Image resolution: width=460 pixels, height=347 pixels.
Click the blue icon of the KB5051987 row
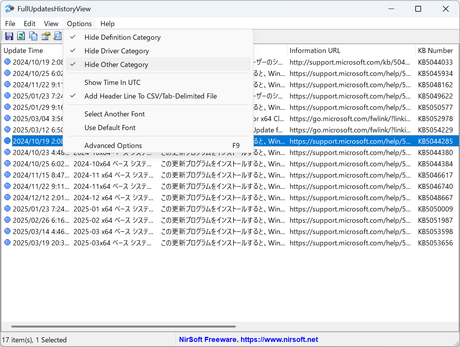(x=7, y=220)
